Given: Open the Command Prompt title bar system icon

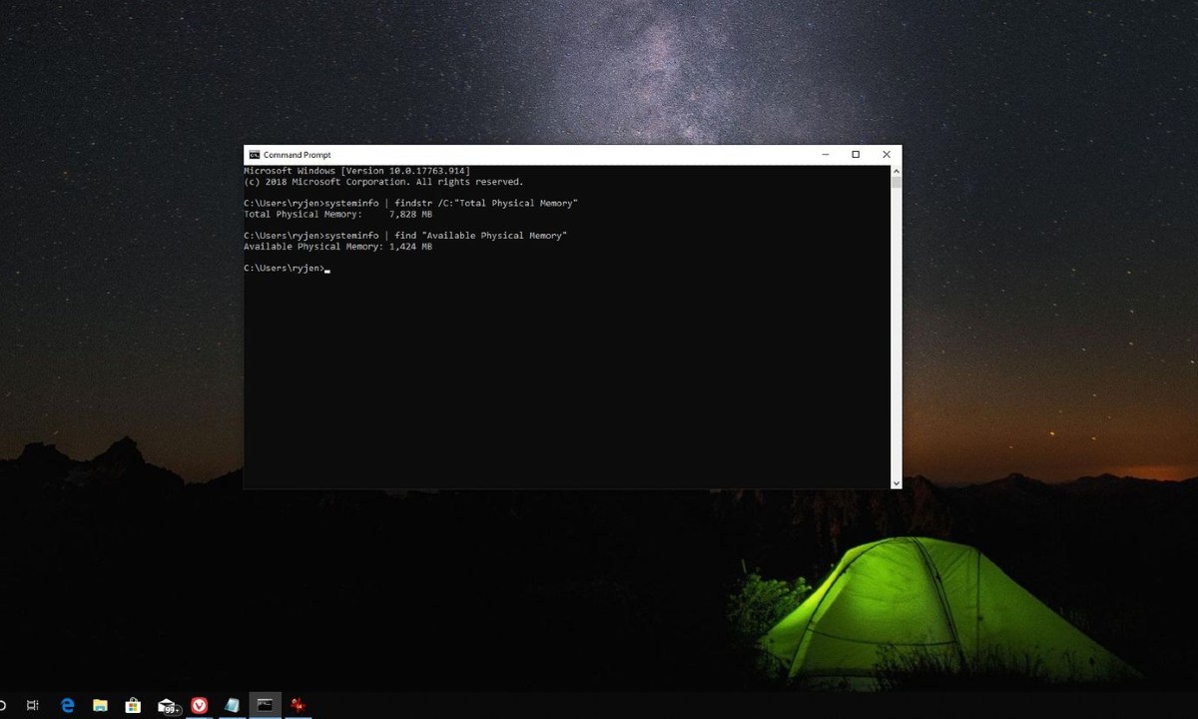Looking at the screenshot, I should pyautogui.click(x=255, y=155).
